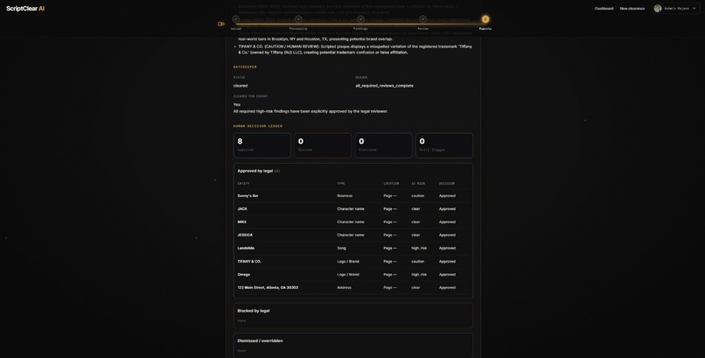
Task: Click the TIFFANY & CO. entity in table
Action: click(x=249, y=262)
